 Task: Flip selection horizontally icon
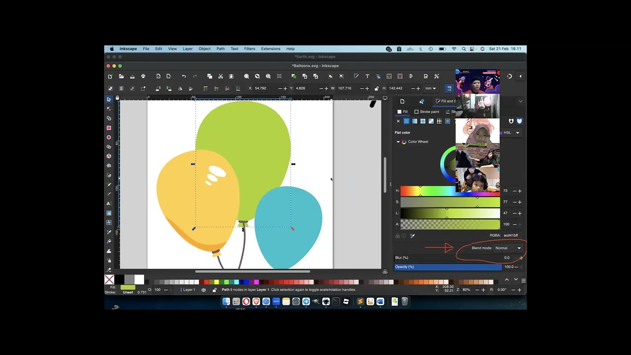pyautogui.click(x=180, y=88)
